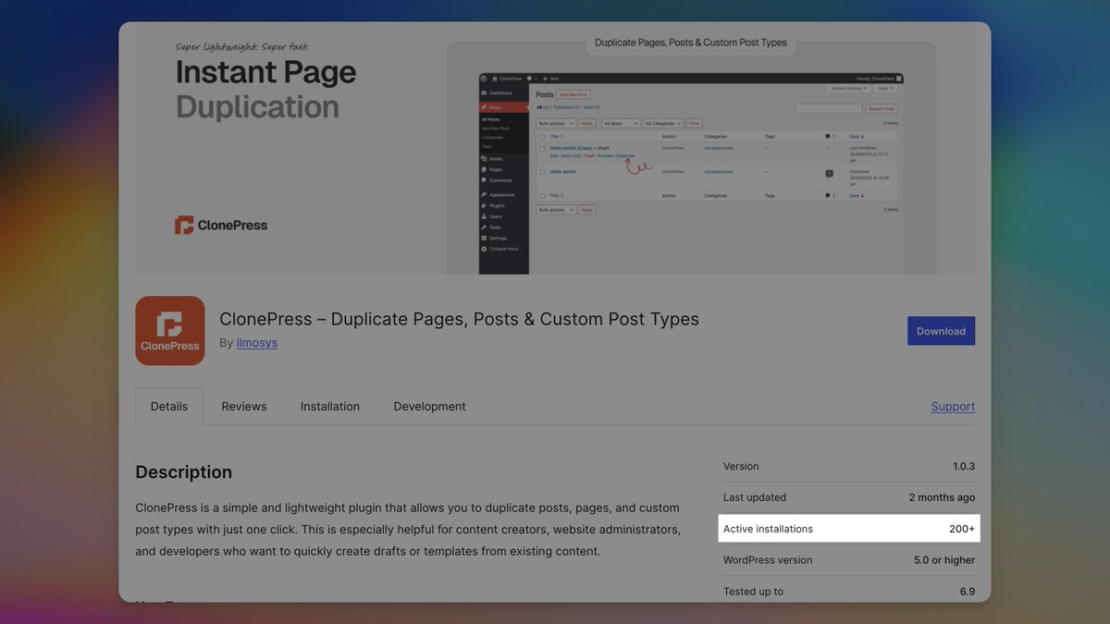Open the Installation tab

click(330, 407)
